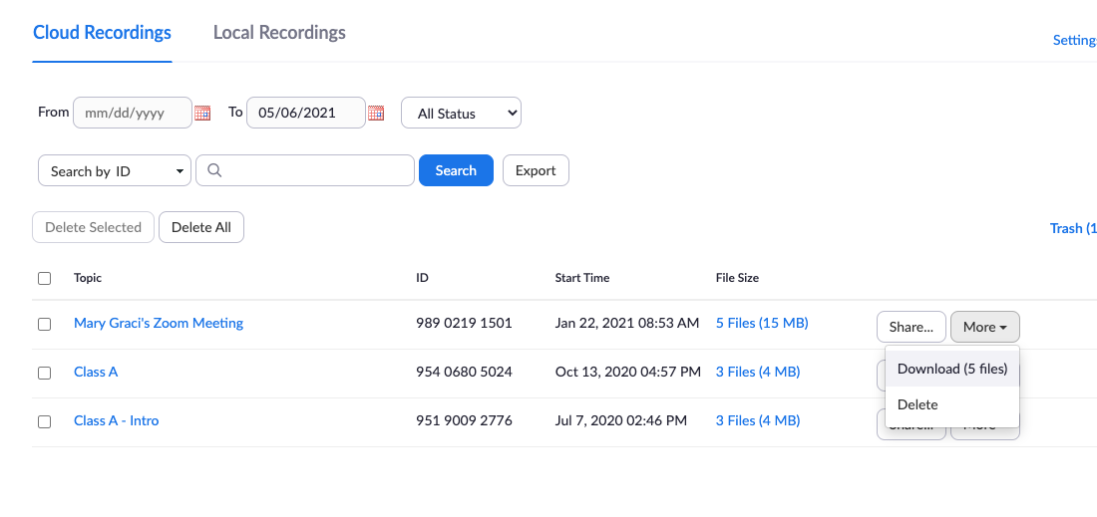Check the Class A - Intro row
Screen dimensions: 1097x517
[x=44, y=421]
